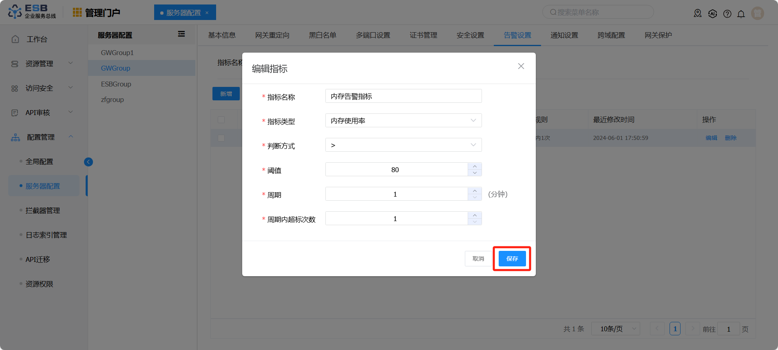
Task: Click the 保存 button
Action: pos(512,259)
